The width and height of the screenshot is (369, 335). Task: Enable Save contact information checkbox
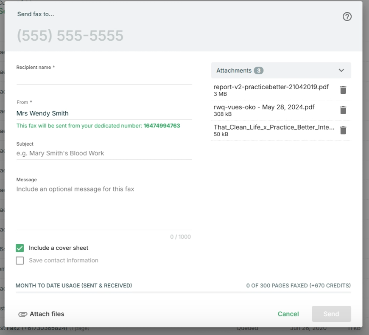coord(20,261)
